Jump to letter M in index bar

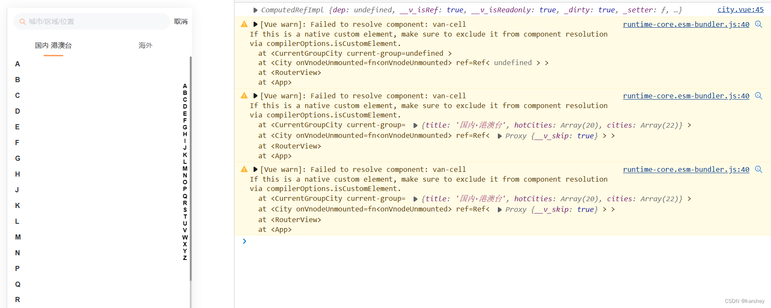185,168
